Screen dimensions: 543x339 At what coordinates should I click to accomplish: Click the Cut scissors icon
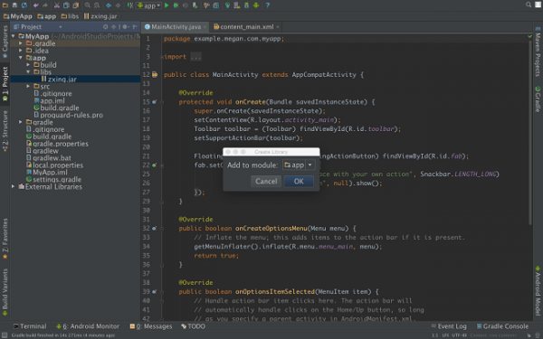tap(57, 5)
